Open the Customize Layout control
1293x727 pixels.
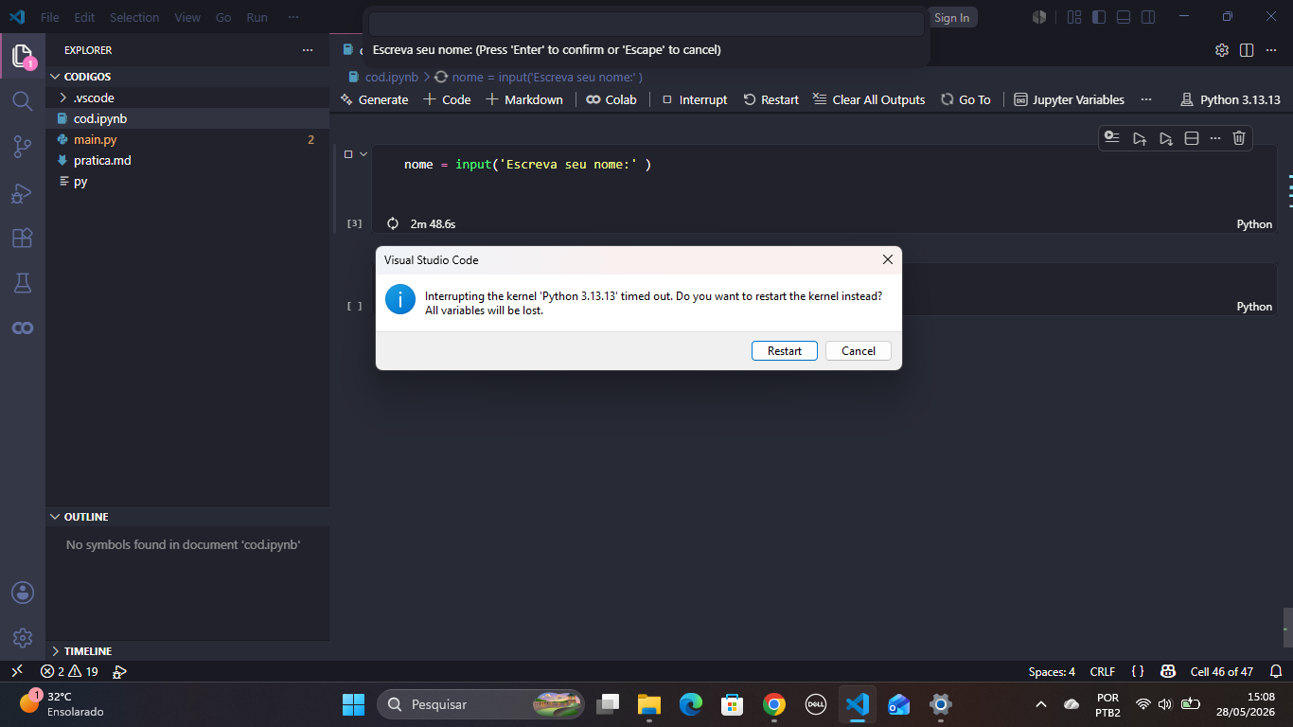[1074, 17]
